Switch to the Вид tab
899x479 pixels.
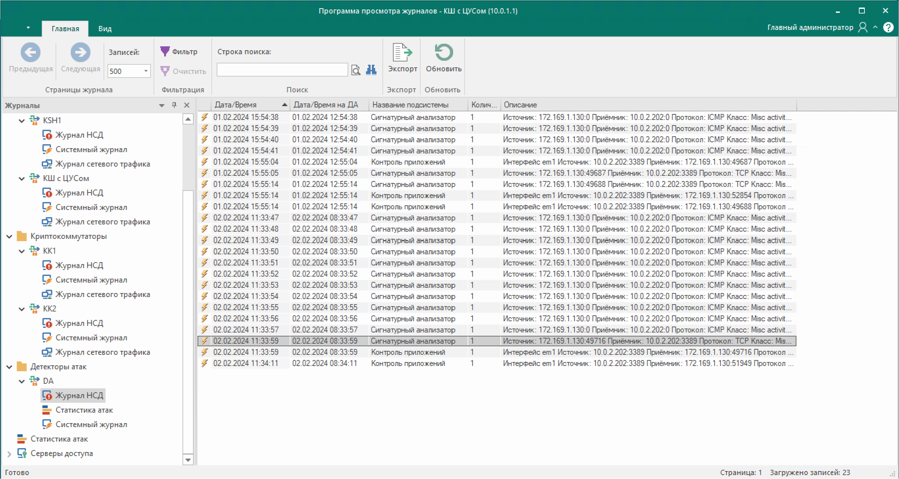coord(105,29)
